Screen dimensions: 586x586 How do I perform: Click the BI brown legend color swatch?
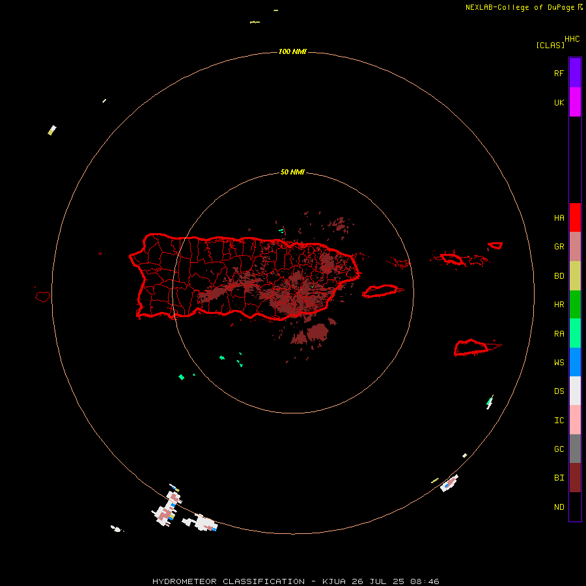pos(575,478)
